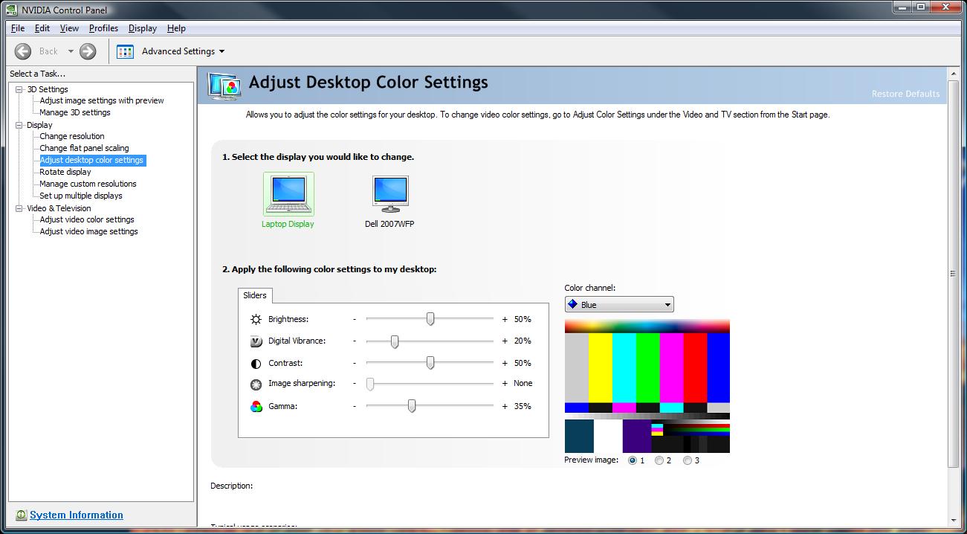Open Manage 3D settings task
Viewport: 967px width, 534px height.
[x=75, y=112]
